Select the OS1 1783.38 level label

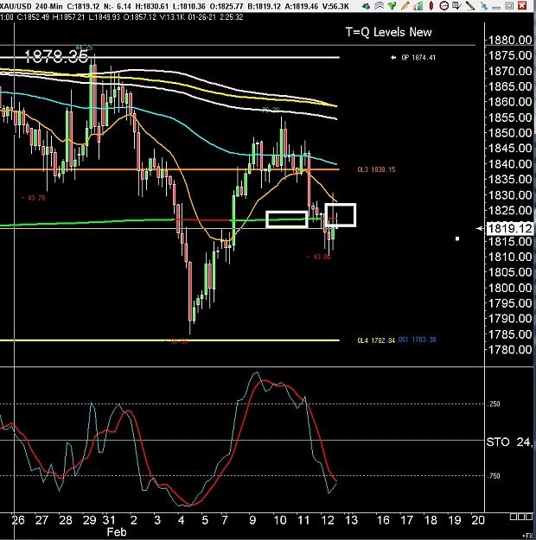point(417,340)
